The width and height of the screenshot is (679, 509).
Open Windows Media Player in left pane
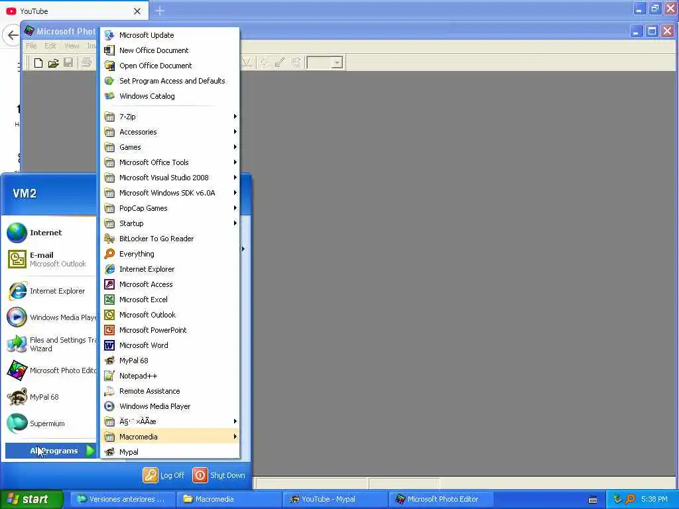tap(50, 317)
